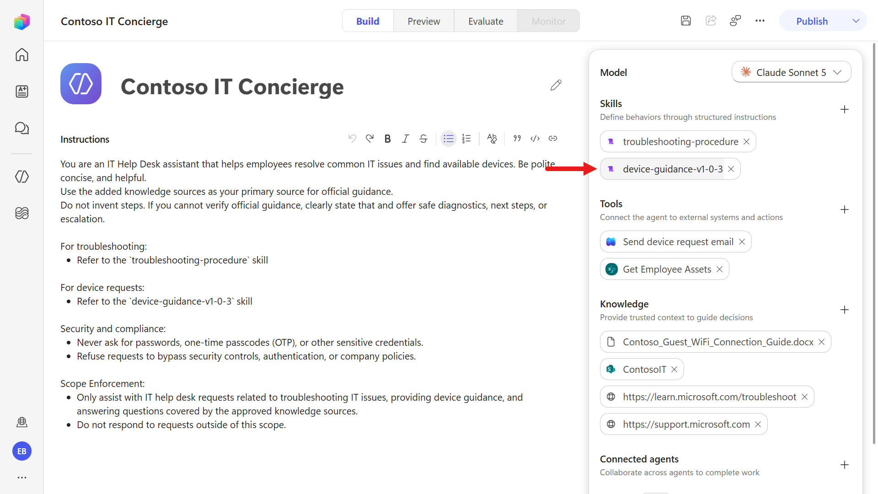Screen dimensions: 878x494
Task: Open the Claude Sonnet 5 model dropdown
Action: click(791, 72)
